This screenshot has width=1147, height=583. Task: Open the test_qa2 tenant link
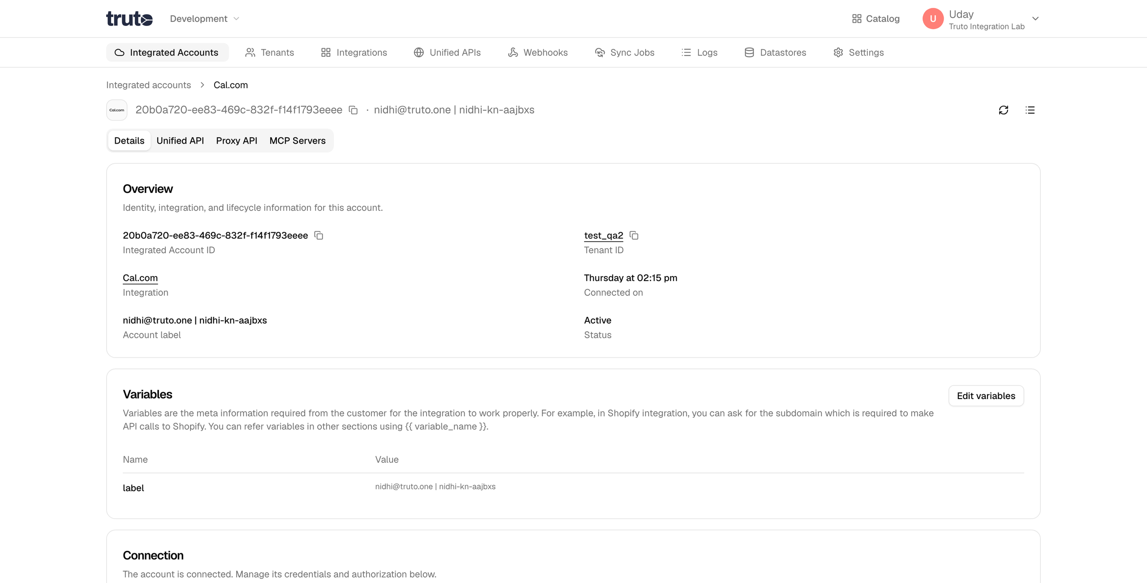pos(604,235)
